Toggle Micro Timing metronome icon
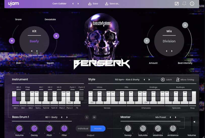This screenshot has width=205, height=138. pyautogui.click(x=178, y=80)
